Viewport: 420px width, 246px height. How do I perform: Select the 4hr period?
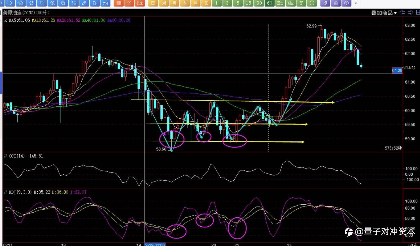[x=291, y=3]
